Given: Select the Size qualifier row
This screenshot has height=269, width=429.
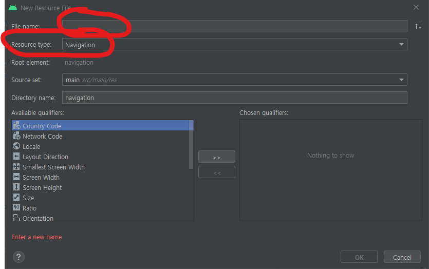Looking at the screenshot, I should pos(101,198).
